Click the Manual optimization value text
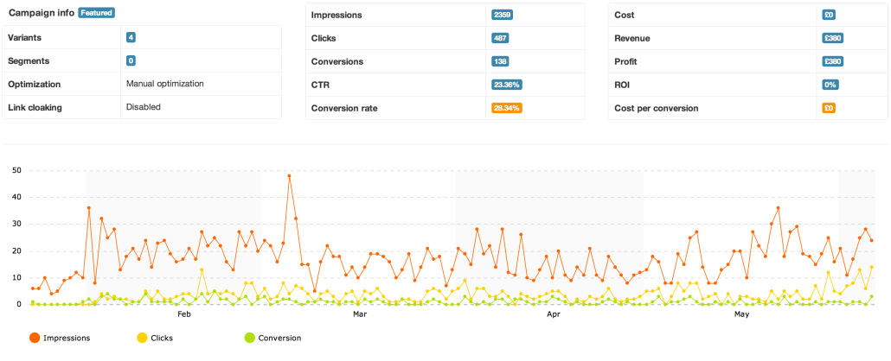891x361 pixels. 164,84
